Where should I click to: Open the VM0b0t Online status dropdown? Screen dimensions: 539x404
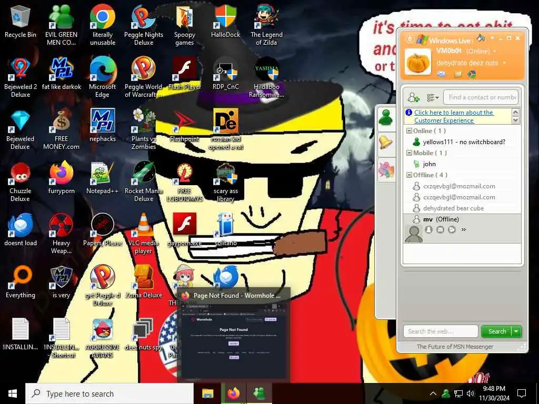click(495, 51)
